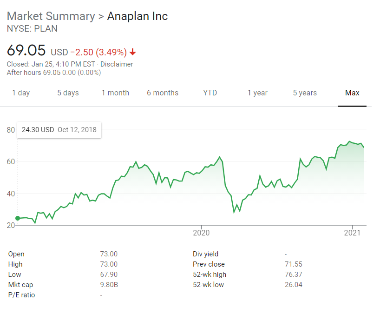Click the 2020 axis marker
The image size is (380, 315).
coord(201,233)
